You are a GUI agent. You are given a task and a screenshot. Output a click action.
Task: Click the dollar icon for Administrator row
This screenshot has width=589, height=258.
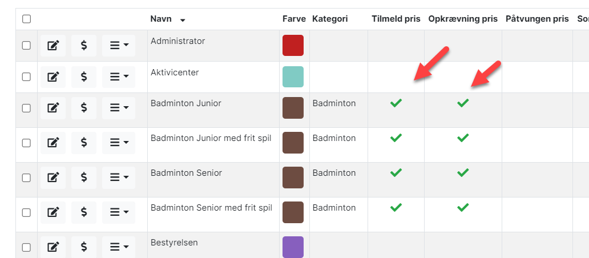84,46
